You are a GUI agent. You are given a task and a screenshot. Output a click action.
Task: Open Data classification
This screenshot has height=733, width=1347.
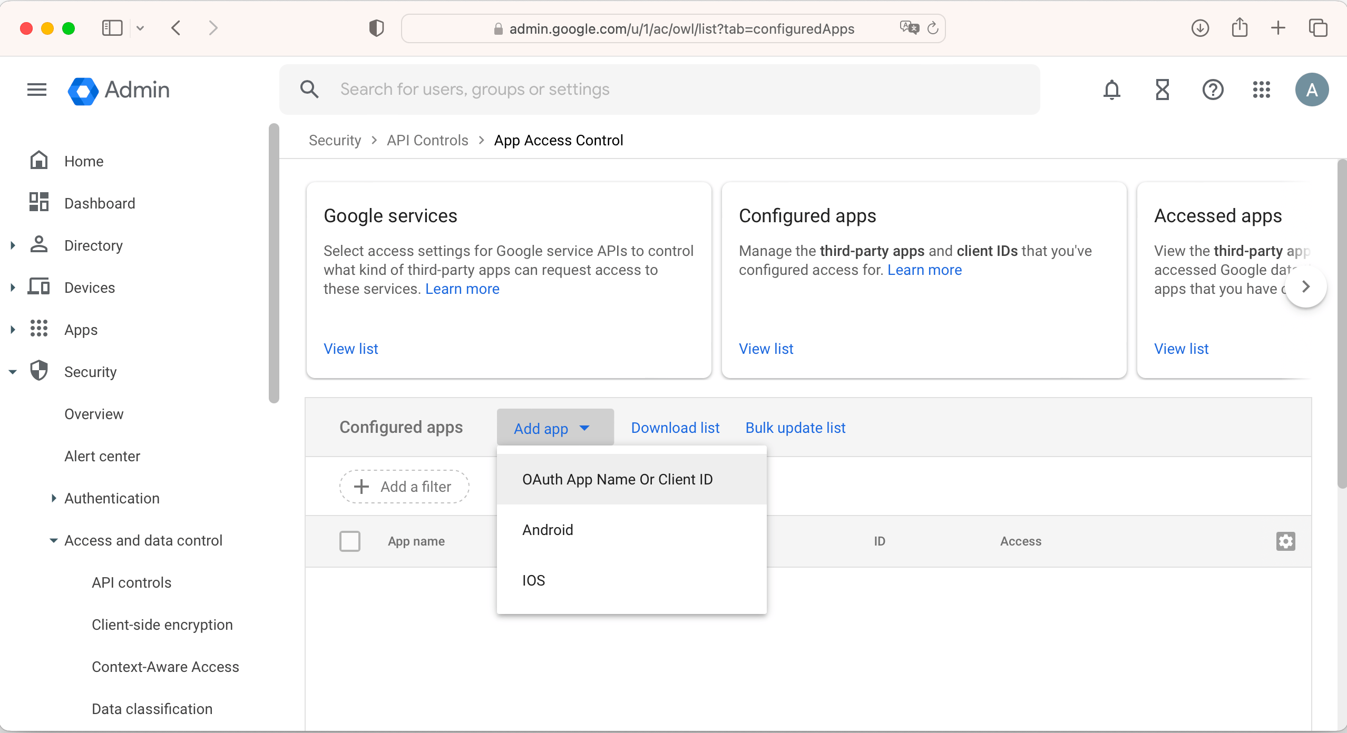(152, 709)
